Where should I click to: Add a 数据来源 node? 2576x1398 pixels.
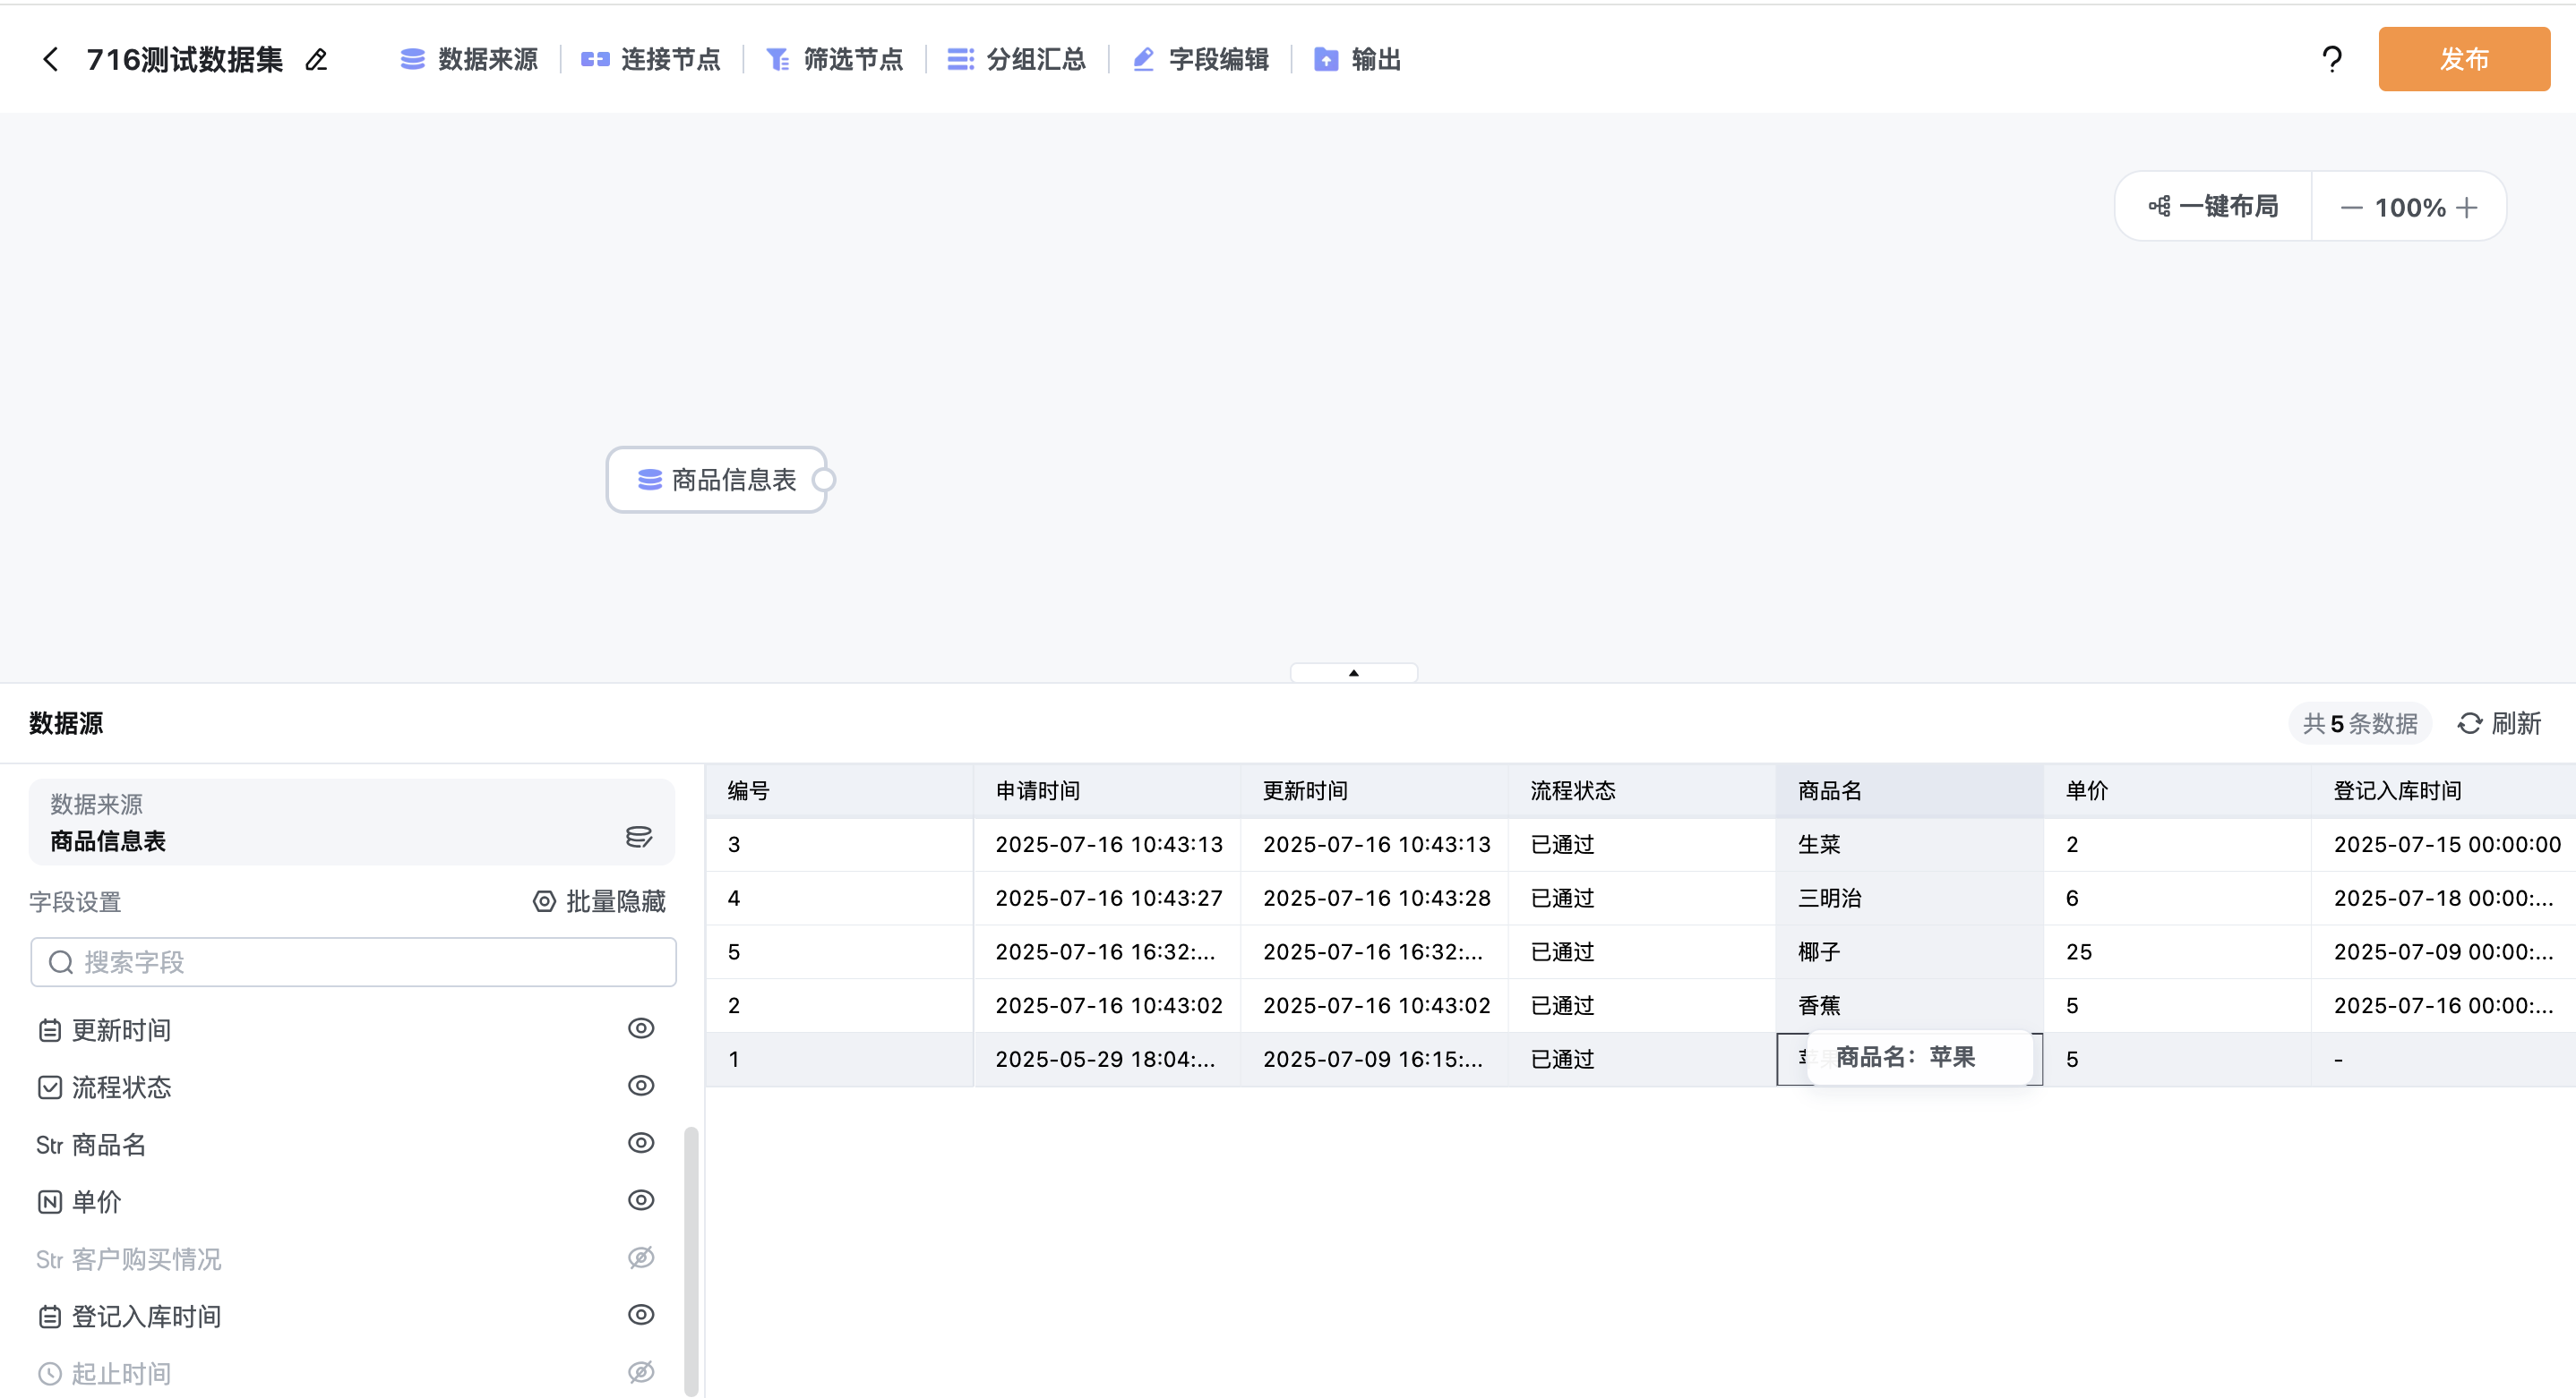click(x=469, y=60)
